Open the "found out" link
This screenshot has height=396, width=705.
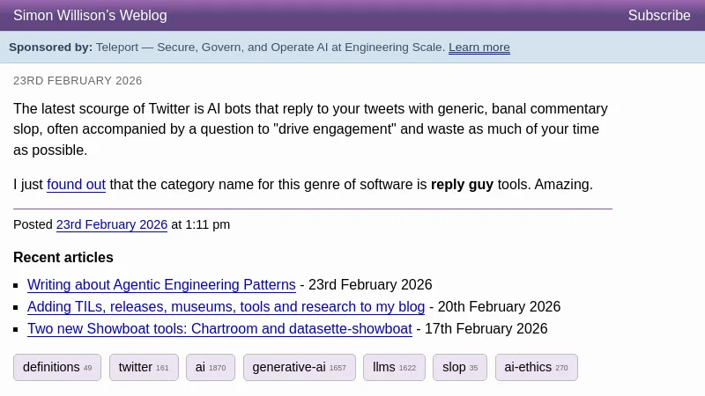76,185
